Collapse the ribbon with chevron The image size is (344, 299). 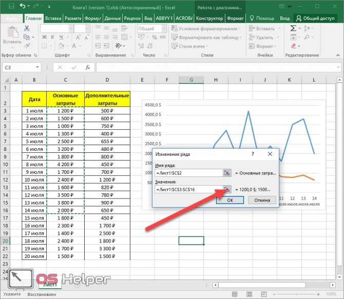pos(338,55)
